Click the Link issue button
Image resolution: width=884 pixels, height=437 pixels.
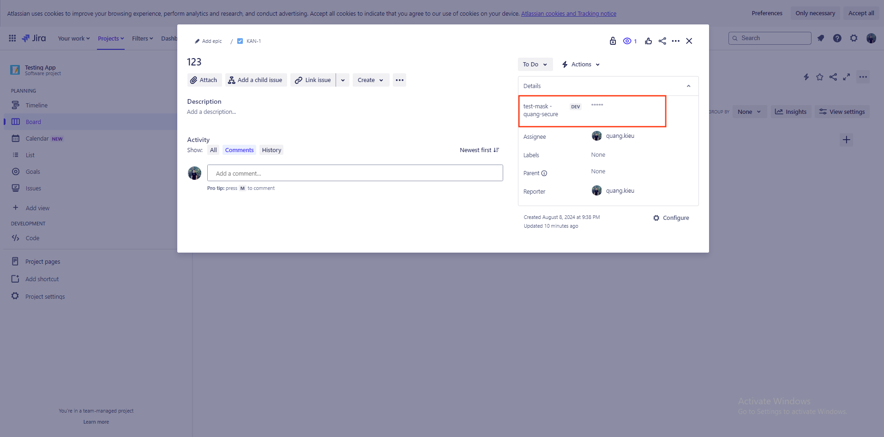pos(313,80)
